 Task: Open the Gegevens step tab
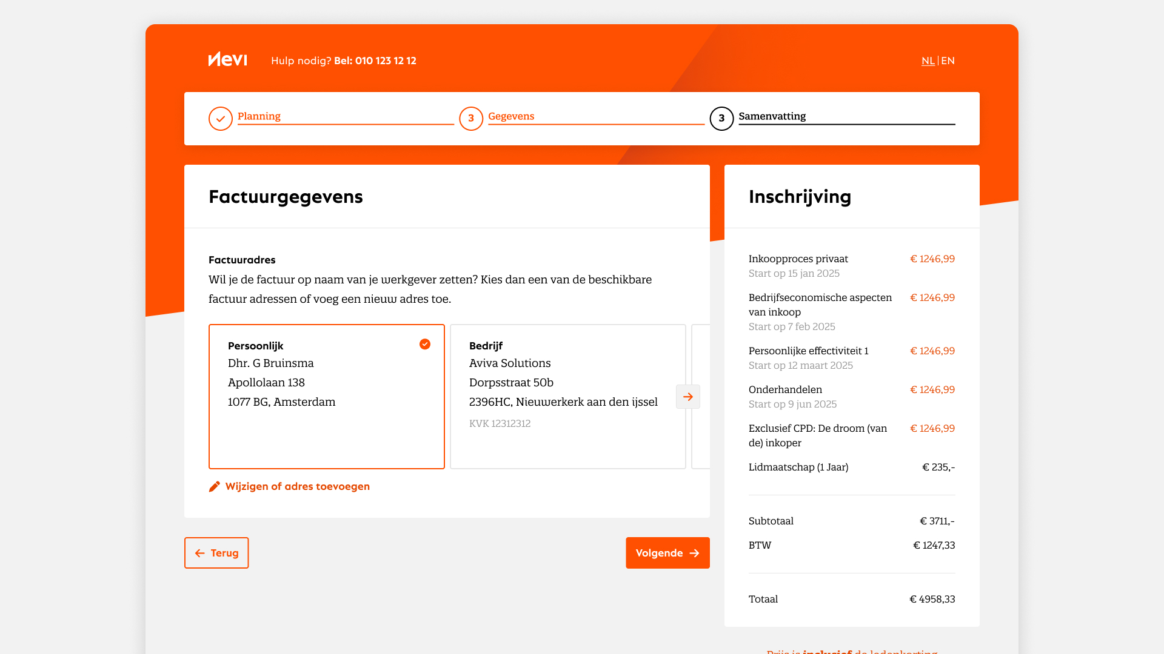tap(511, 116)
